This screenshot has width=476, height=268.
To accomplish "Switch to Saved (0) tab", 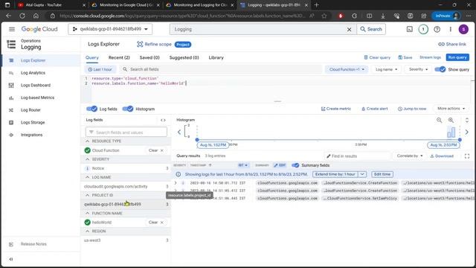I will 149,57.
